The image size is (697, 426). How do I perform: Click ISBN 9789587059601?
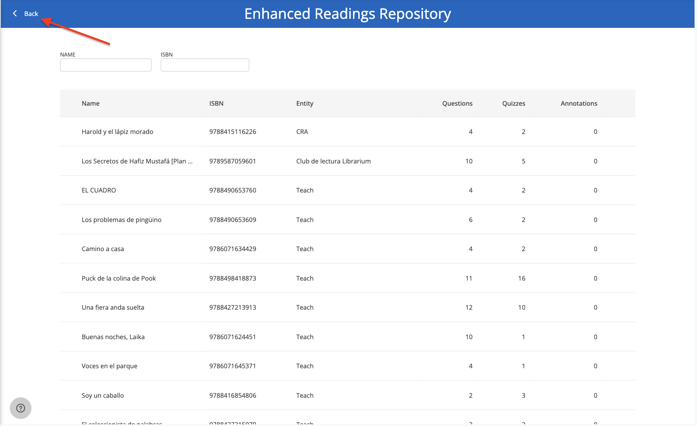[x=233, y=161]
